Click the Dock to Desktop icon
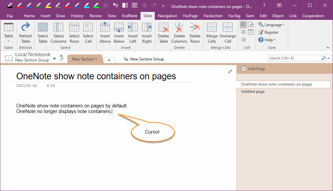This screenshot has height=191, width=333. (x=125, y=5)
